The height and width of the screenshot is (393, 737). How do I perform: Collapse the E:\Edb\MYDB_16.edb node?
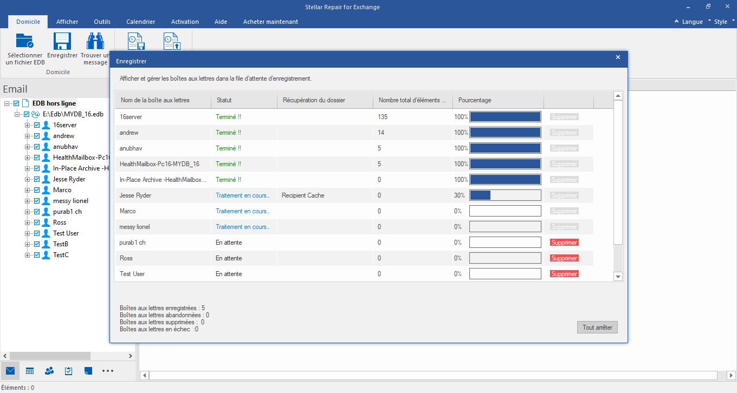click(x=17, y=114)
